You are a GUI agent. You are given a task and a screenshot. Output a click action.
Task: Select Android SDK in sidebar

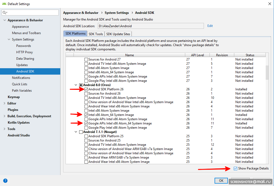pyautogui.click(x=30, y=71)
